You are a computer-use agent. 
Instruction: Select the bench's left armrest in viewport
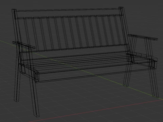24,45
